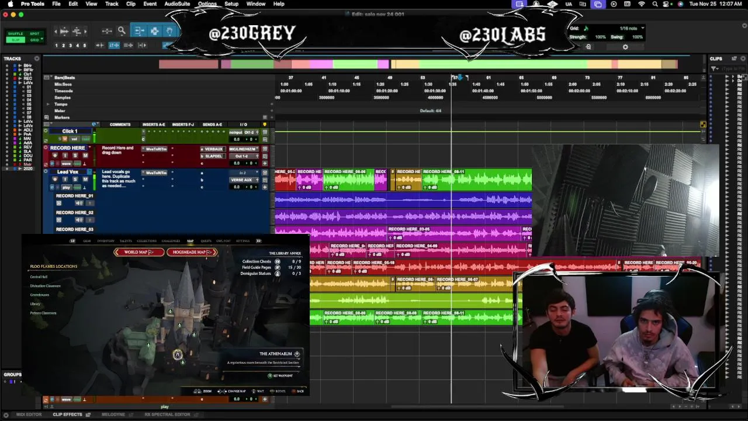Select Divination Classroom floo flame location
748x421 pixels.
tap(45, 286)
